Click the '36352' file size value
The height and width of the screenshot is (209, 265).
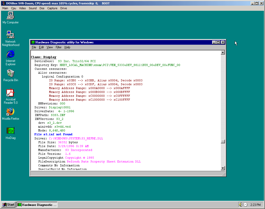coord(63,142)
